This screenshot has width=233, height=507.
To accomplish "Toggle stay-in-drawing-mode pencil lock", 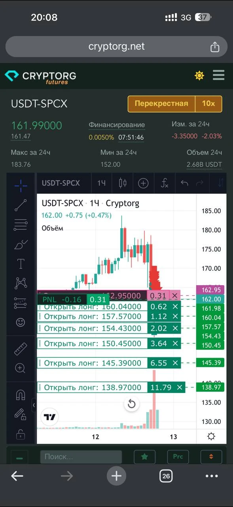I will (x=21, y=414).
